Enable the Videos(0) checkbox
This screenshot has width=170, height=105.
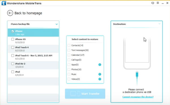(x=69, y=79)
